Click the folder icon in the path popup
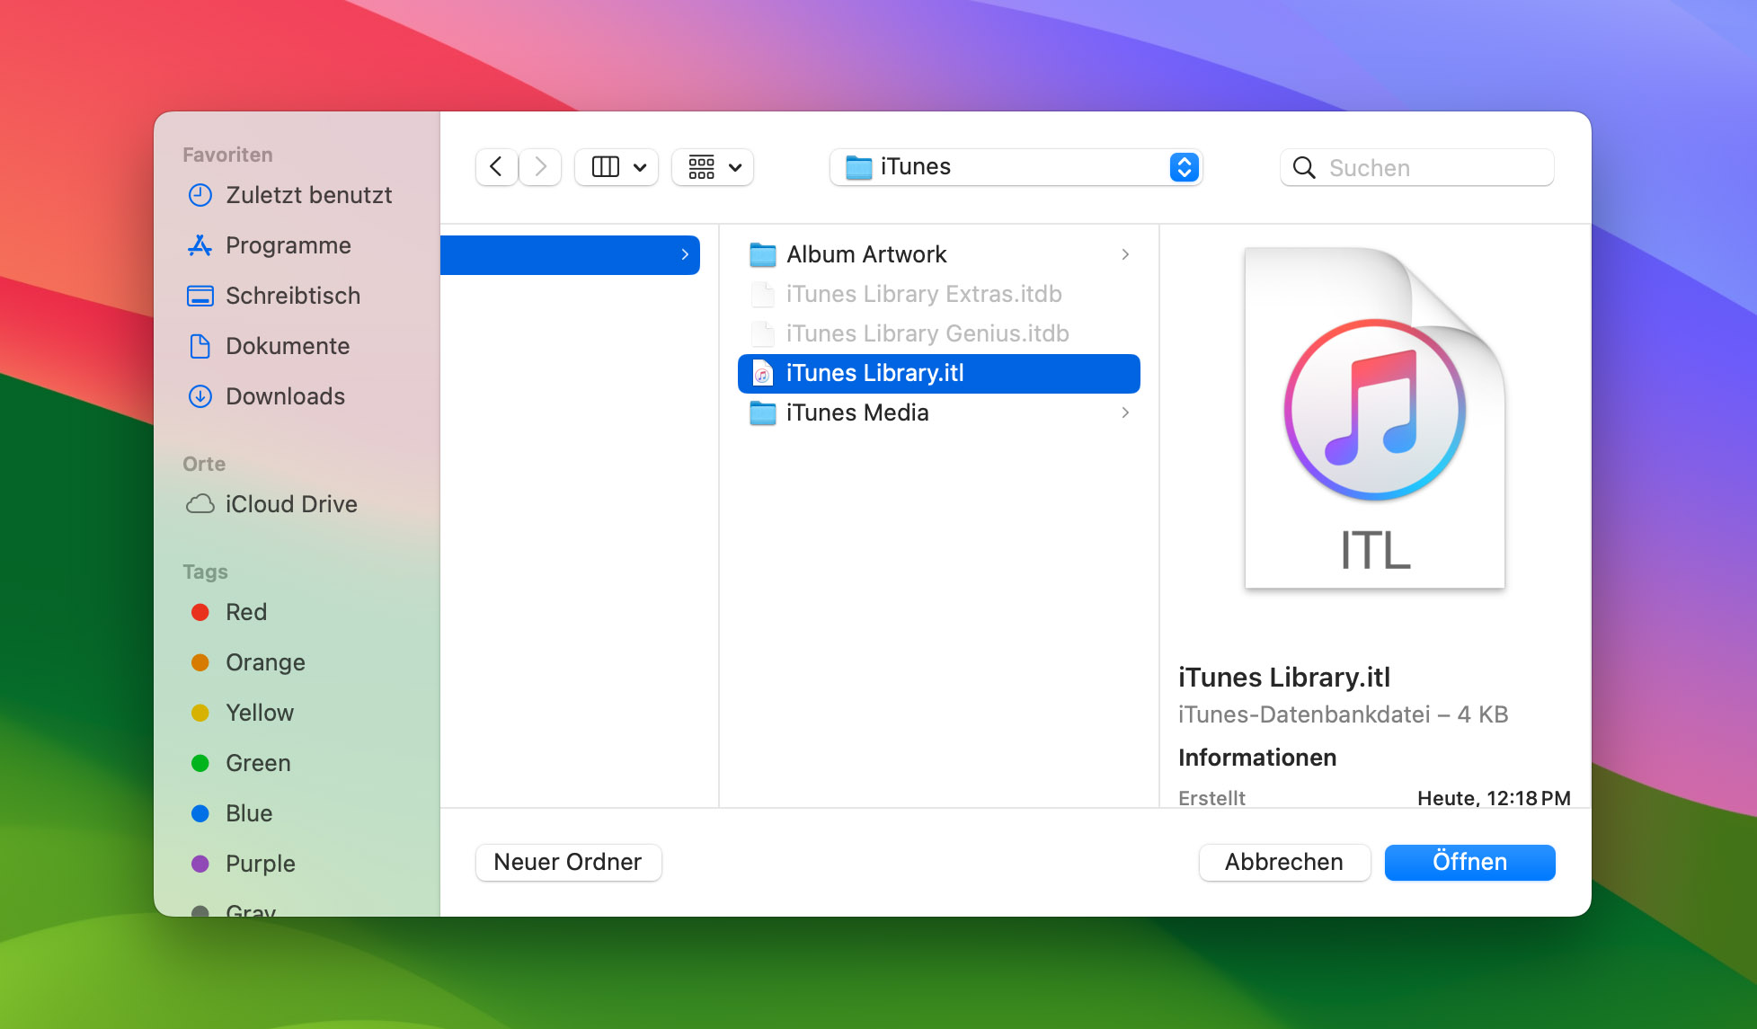The width and height of the screenshot is (1757, 1029). (859, 167)
